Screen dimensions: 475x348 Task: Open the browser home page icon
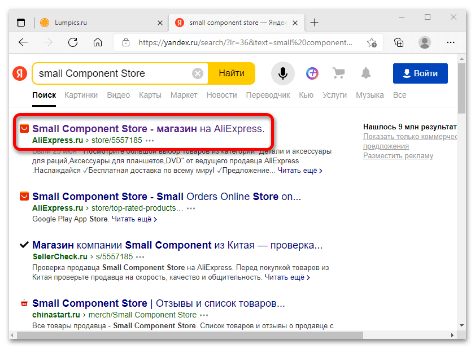98,42
